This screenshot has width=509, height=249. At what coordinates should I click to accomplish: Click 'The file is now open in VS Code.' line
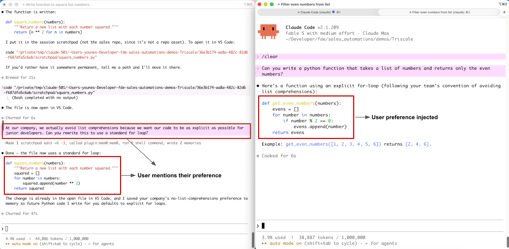point(39,108)
